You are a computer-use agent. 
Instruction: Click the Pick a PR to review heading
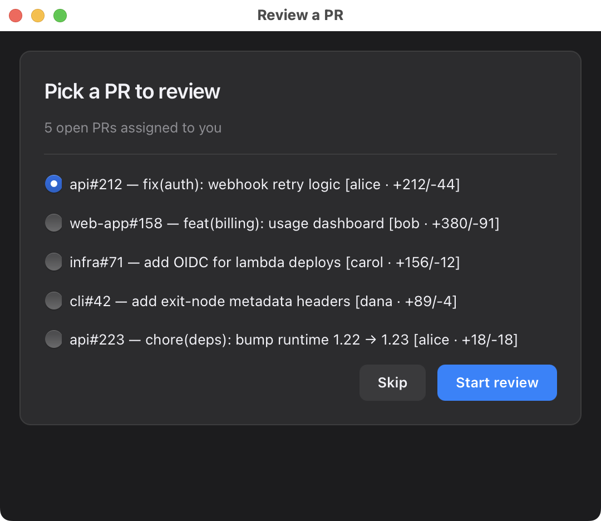pyautogui.click(x=132, y=91)
